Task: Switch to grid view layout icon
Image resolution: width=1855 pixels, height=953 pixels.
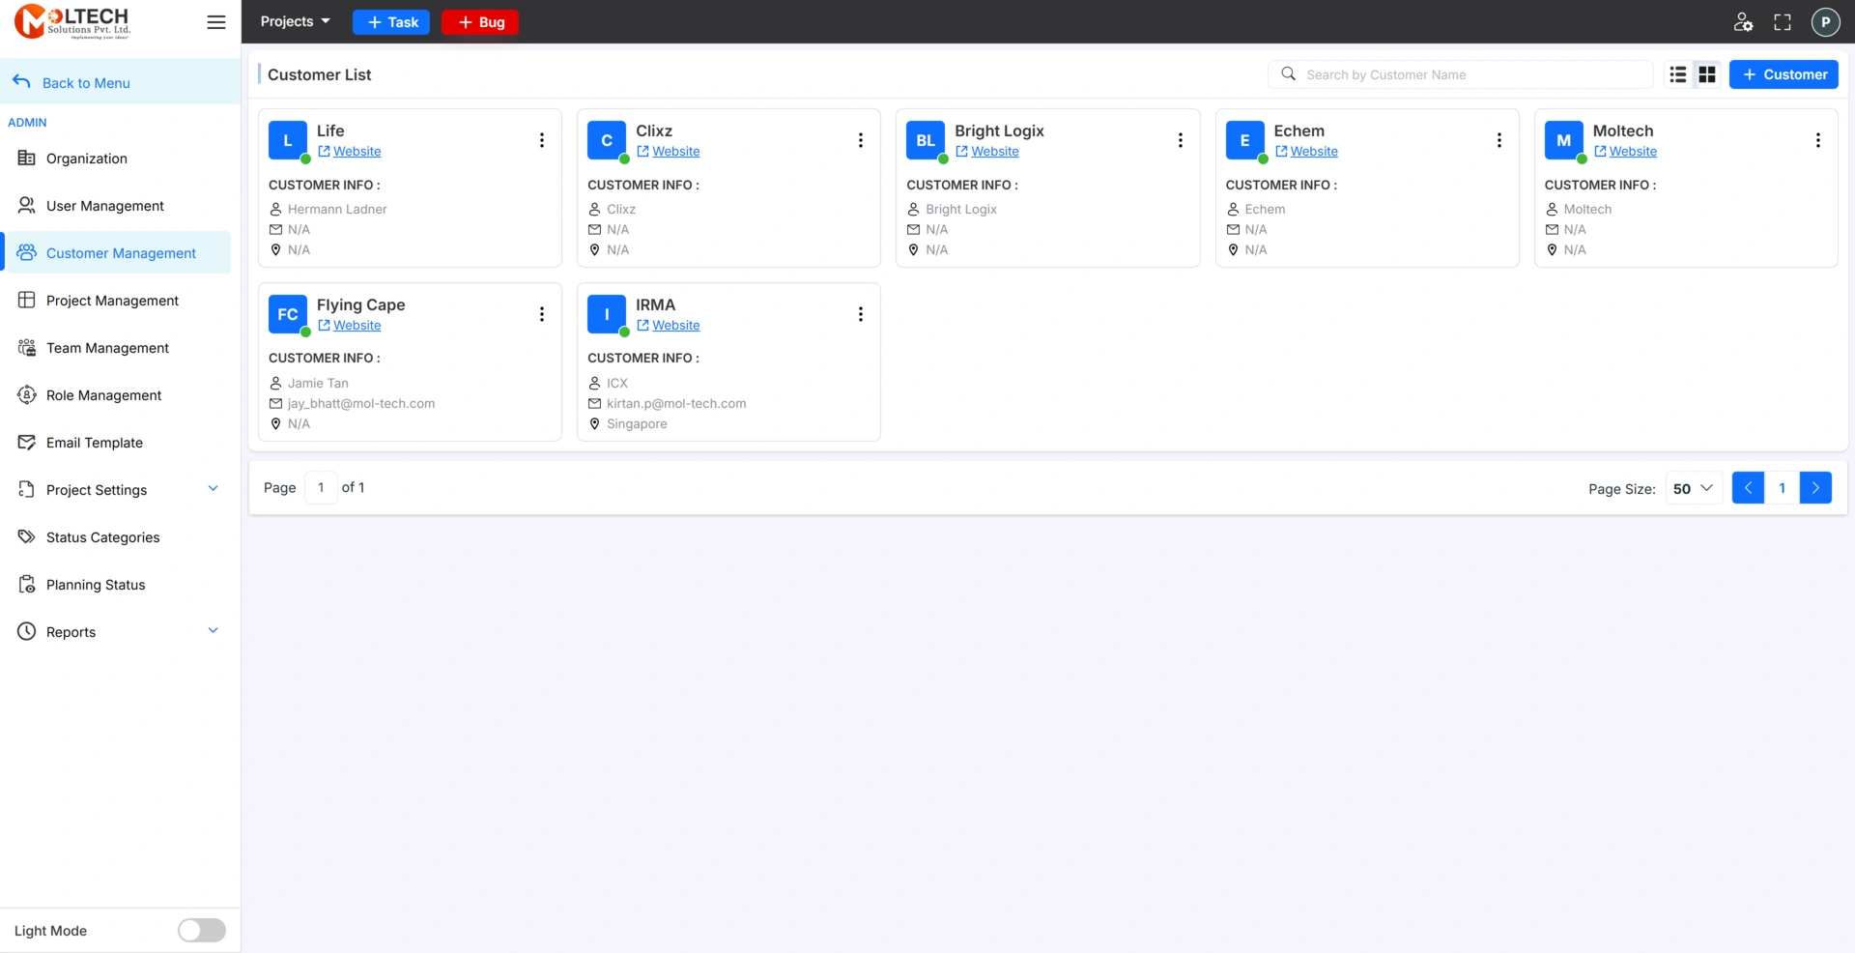Action: 1707,74
